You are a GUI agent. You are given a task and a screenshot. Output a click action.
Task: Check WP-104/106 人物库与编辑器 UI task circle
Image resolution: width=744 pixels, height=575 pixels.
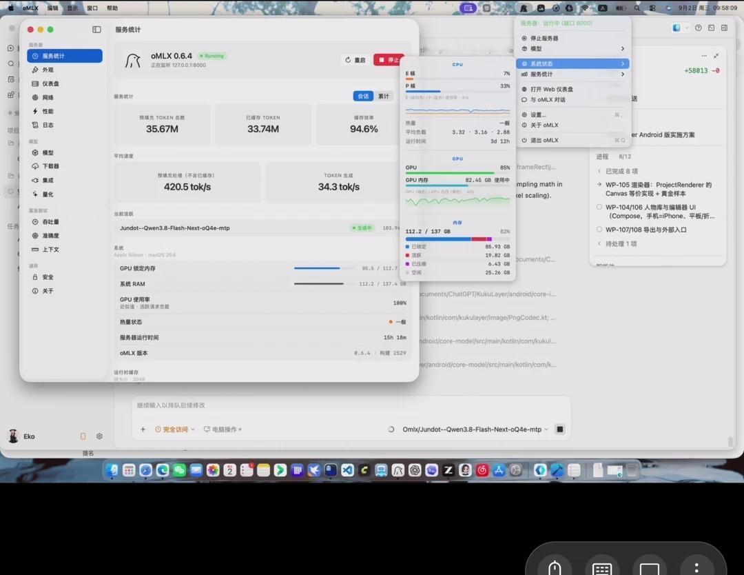click(599, 207)
